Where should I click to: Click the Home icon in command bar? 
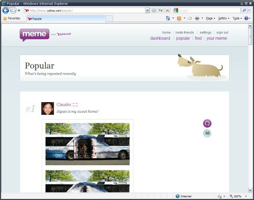168,19
